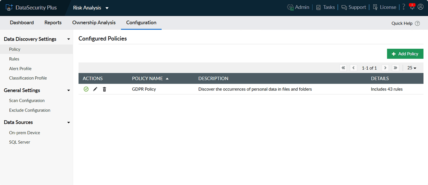Open the rows per page dropdown showing 25
This screenshot has height=185, width=428.
pos(412,68)
